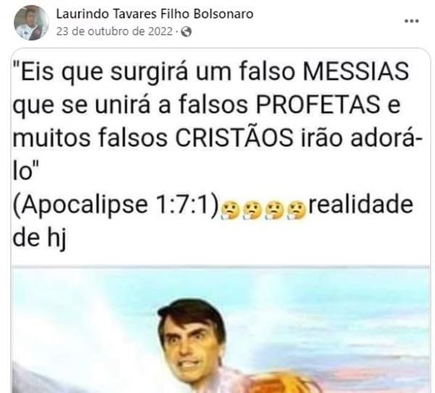Viewport: 435px width, 393px height.
Task: Click the first thinking-face emoji
Action: (230, 210)
